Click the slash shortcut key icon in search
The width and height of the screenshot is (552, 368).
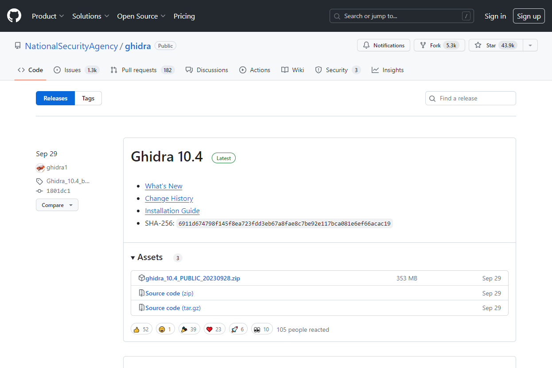[466, 16]
